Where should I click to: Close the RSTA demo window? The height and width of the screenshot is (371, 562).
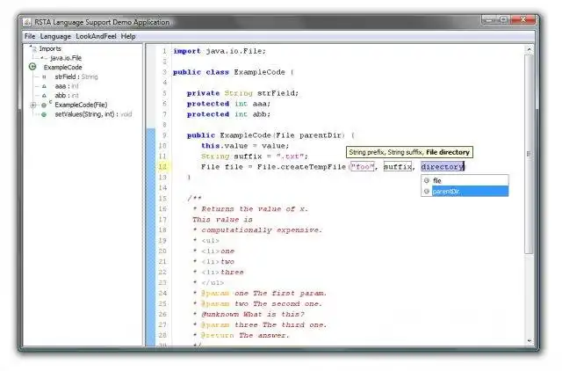click(523, 20)
